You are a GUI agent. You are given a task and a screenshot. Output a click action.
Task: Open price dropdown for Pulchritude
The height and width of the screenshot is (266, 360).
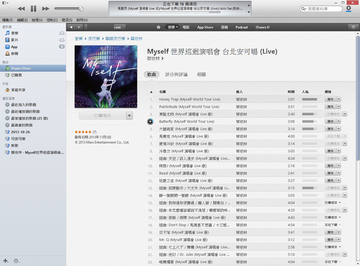pyautogui.click(x=339, y=107)
